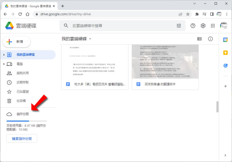Open the Help question mark icon
The width and height of the screenshot is (232, 162).
click(x=193, y=26)
